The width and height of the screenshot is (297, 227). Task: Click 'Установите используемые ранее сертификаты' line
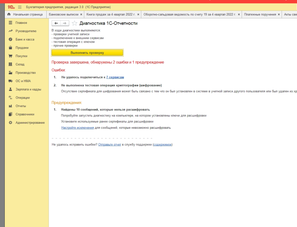pos(107,121)
